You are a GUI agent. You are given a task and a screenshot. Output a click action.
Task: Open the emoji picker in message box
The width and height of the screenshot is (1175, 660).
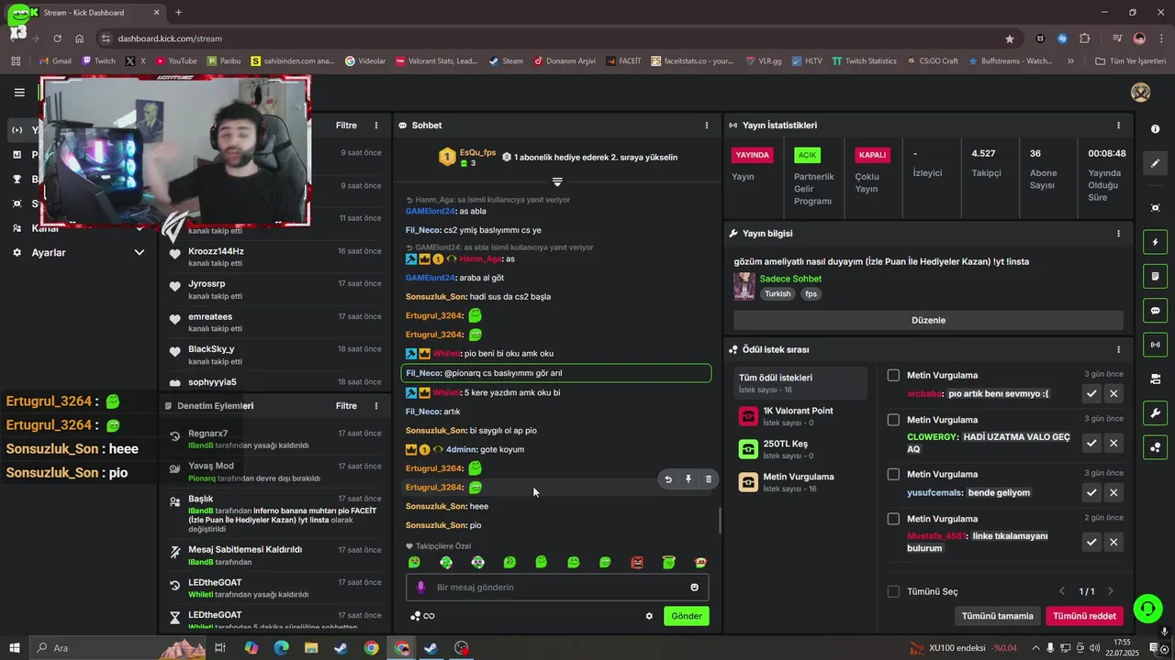694,588
